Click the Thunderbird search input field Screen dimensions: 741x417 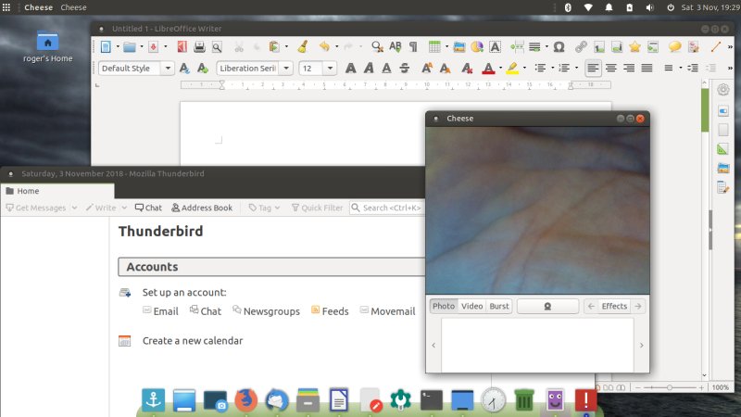[389, 208]
